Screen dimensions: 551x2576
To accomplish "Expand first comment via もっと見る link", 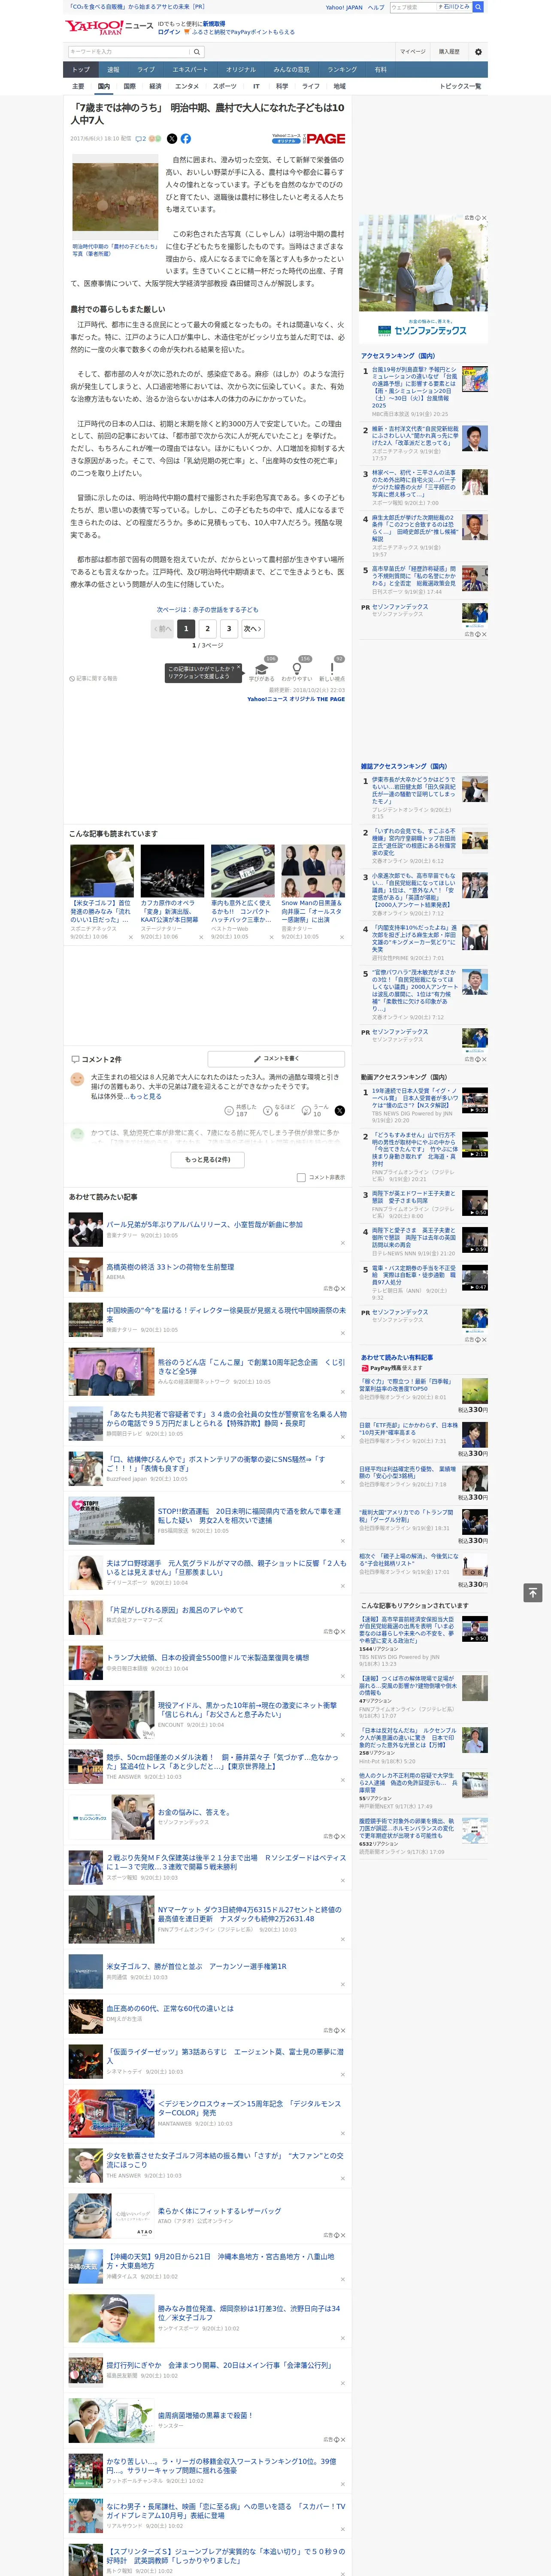I will 146,1096.
